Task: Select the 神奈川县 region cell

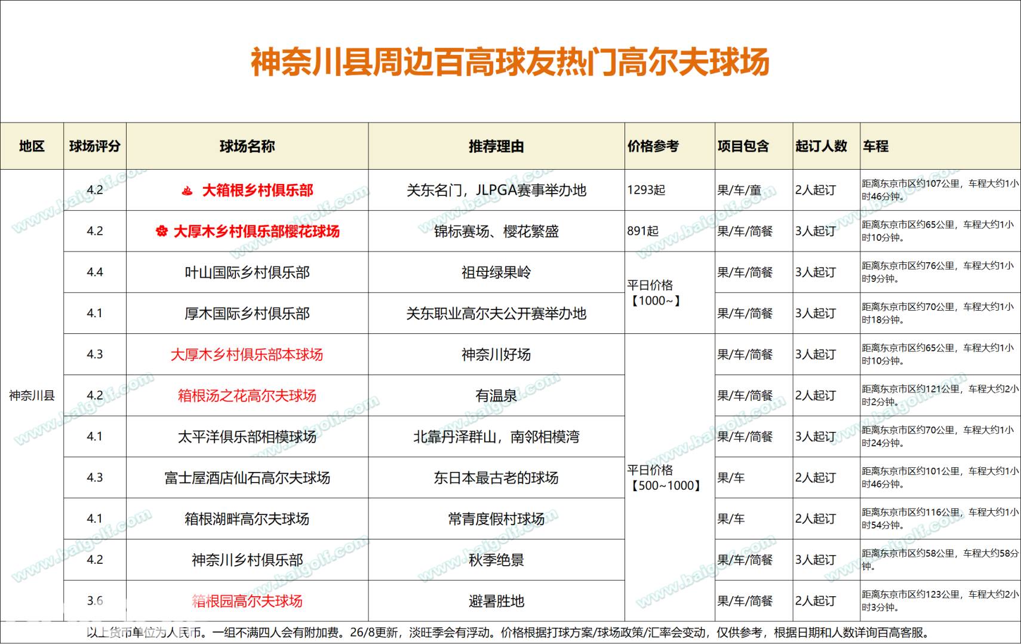Action: pyautogui.click(x=32, y=395)
